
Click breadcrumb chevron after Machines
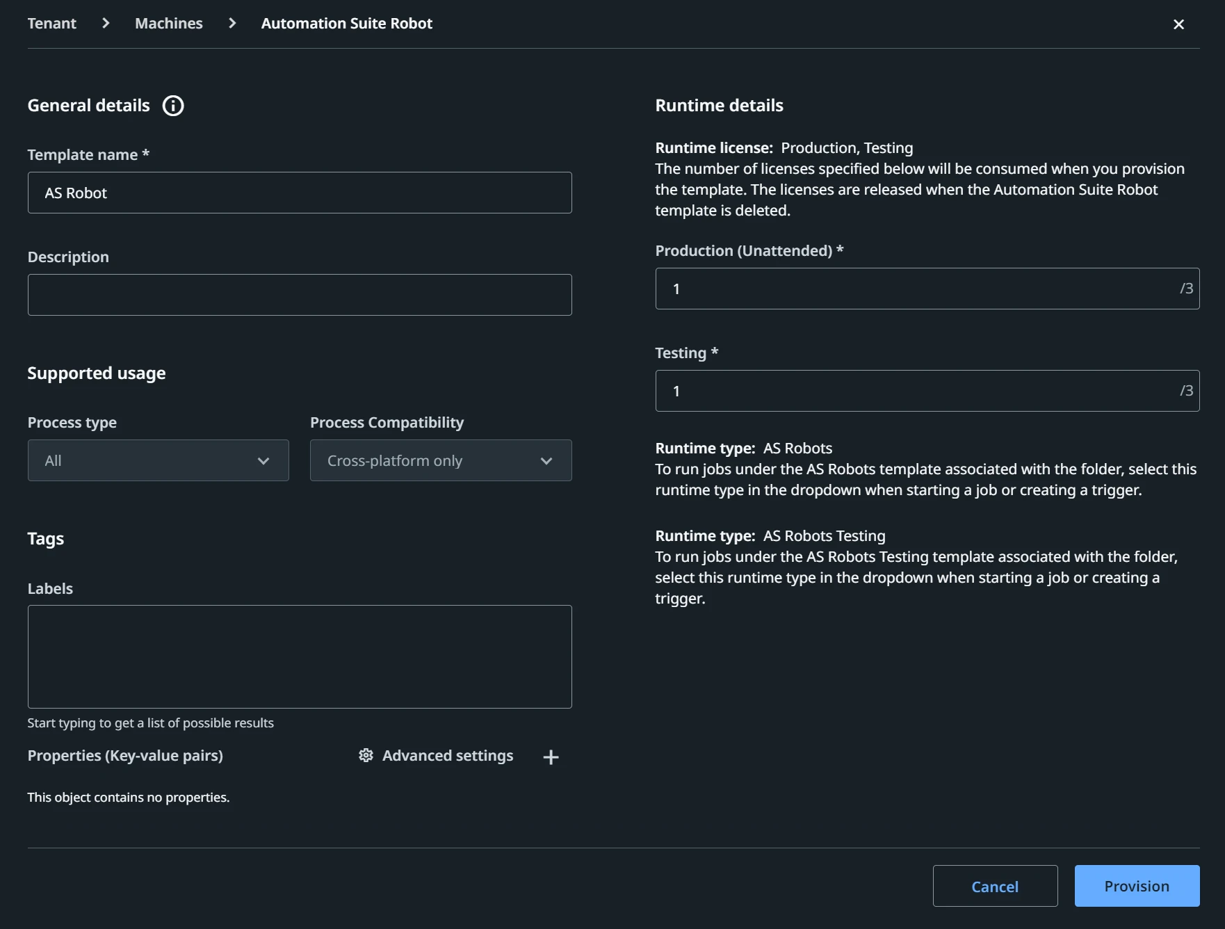232,24
